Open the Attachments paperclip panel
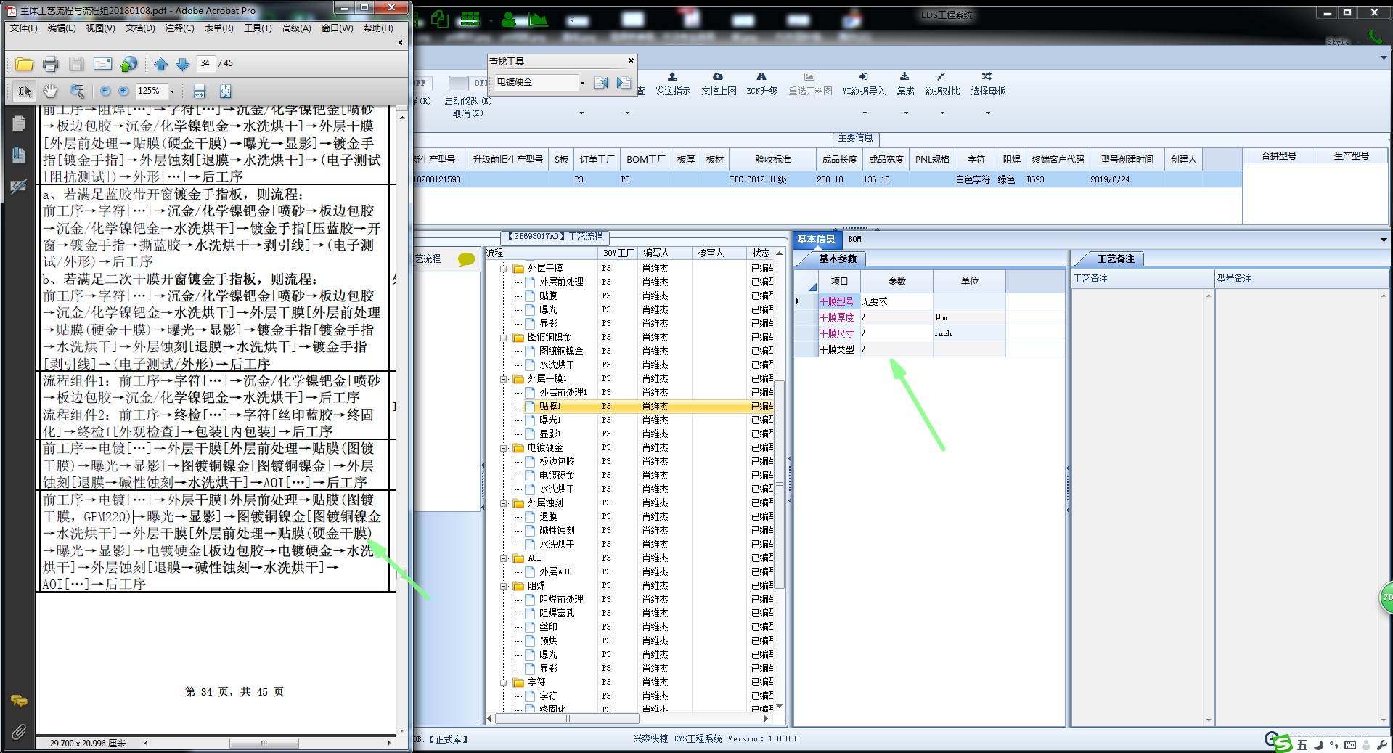The image size is (1393, 753). pos(19,731)
